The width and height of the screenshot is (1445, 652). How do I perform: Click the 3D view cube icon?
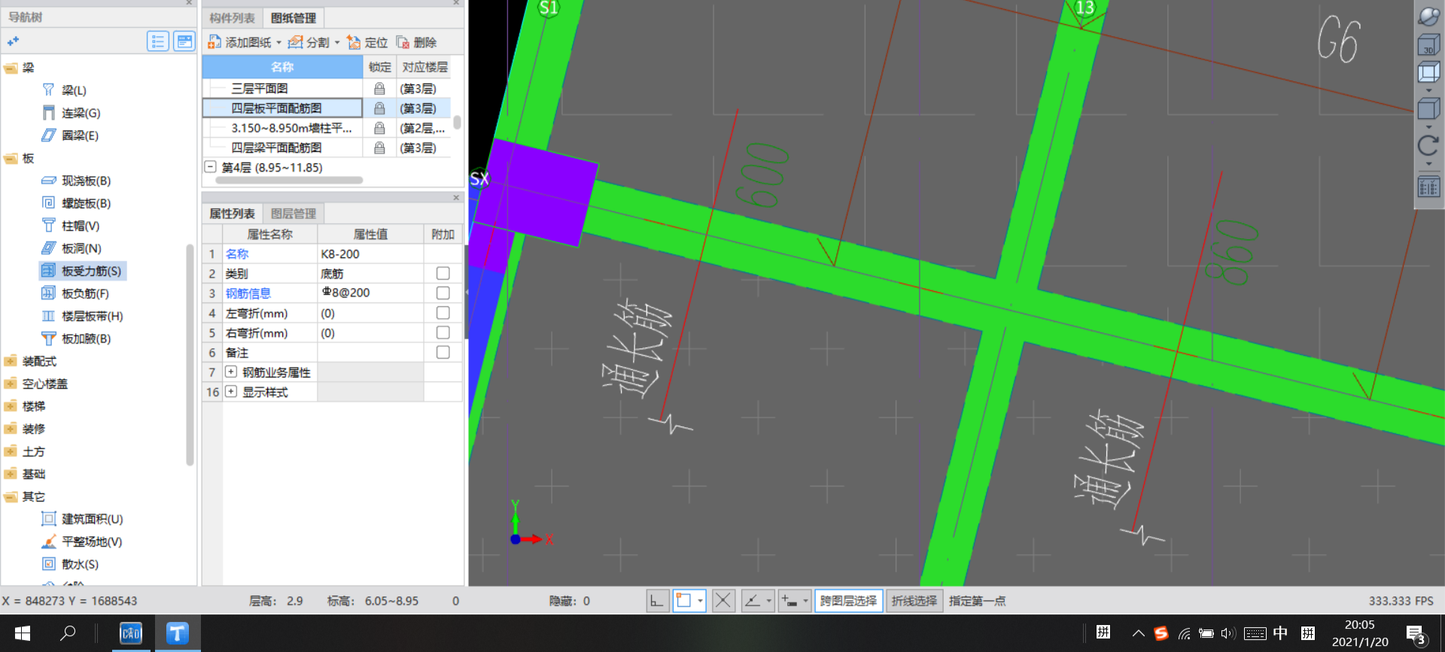1428,46
